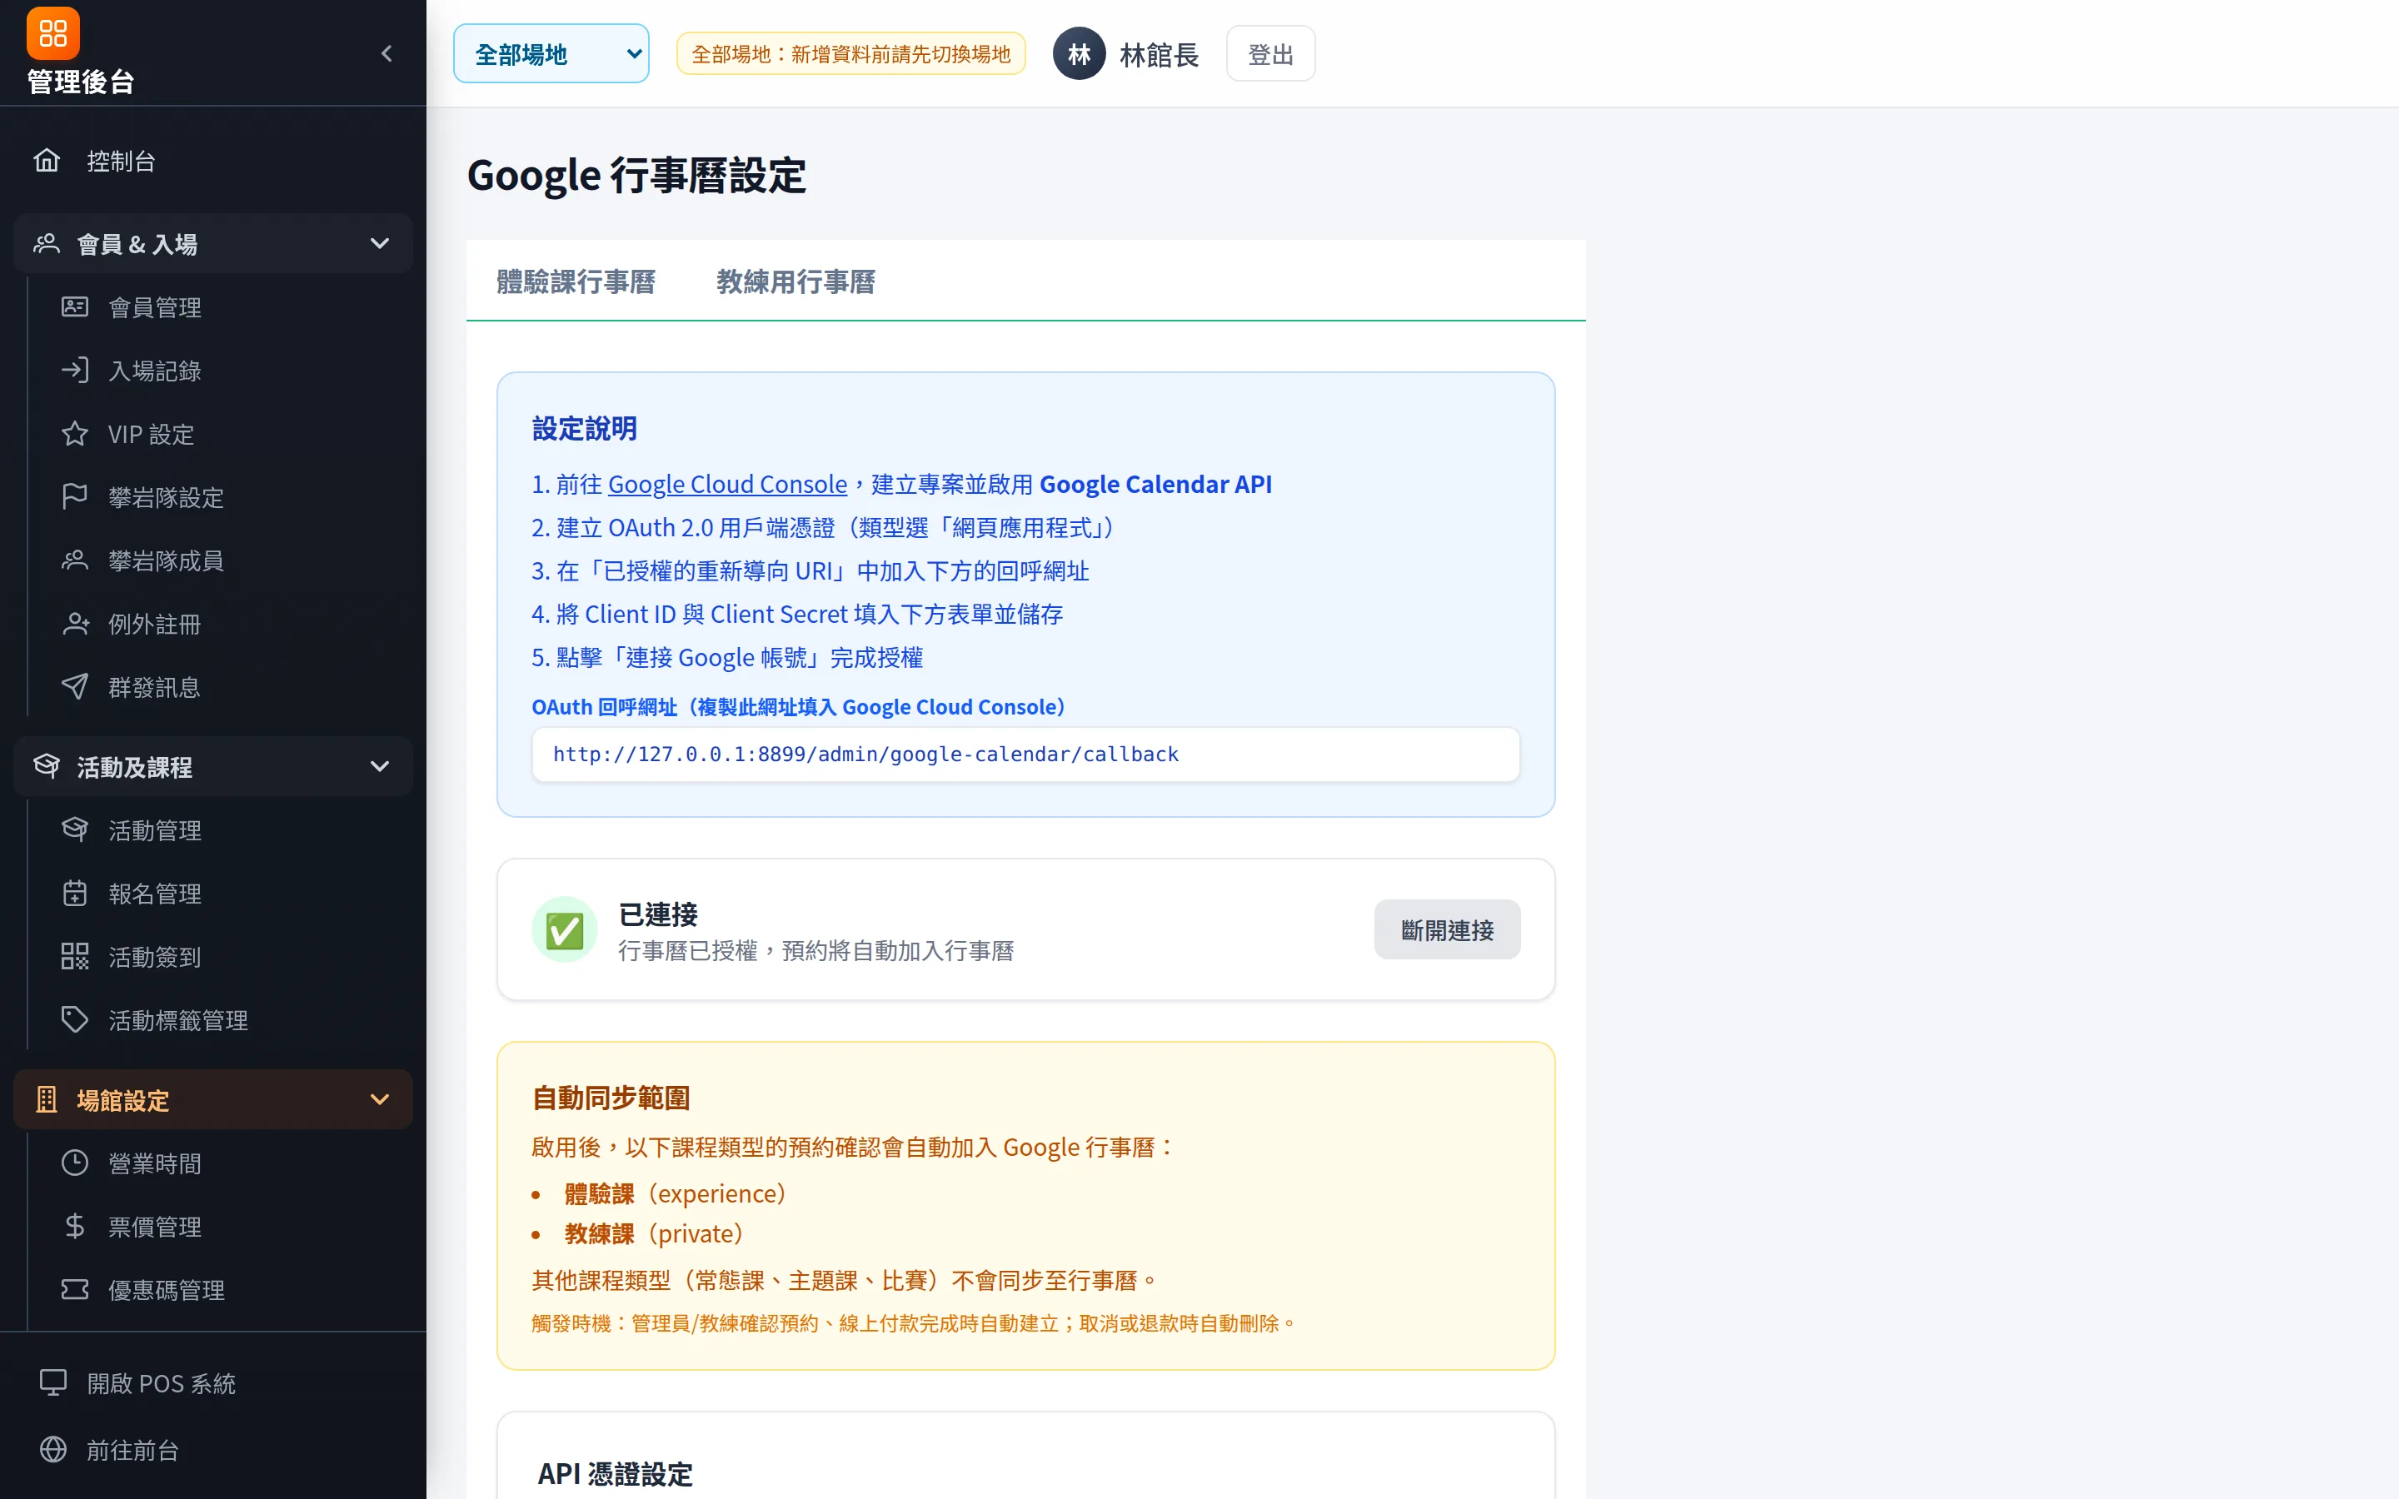This screenshot has width=2399, height=1499.
Task: Click the 會員管理 ID card icon
Action: [74, 307]
